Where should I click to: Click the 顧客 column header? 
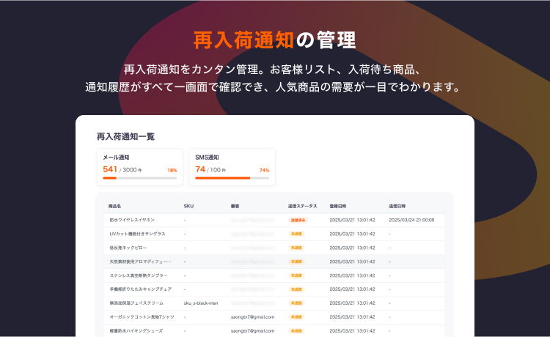pos(235,206)
